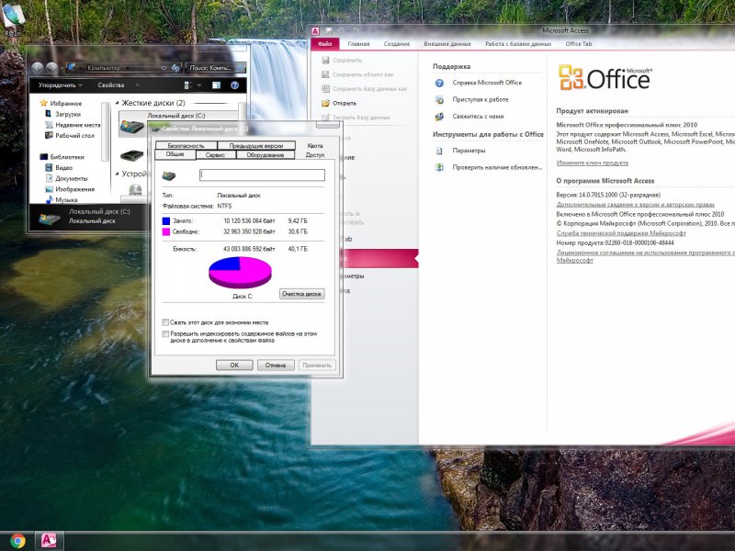This screenshot has height=551, width=735.
Task: Click Отмена in the properties dialog
Action: click(x=276, y=365)
